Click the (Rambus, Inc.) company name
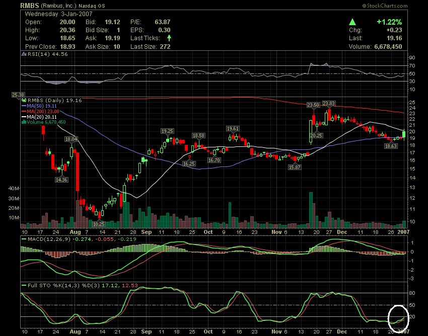 coord(59,6)
